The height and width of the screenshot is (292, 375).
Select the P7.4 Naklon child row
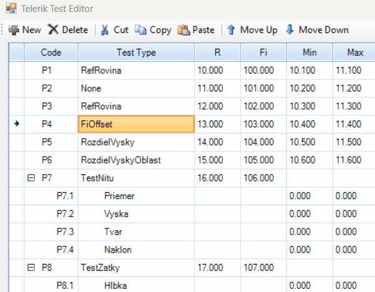point(117,250)
